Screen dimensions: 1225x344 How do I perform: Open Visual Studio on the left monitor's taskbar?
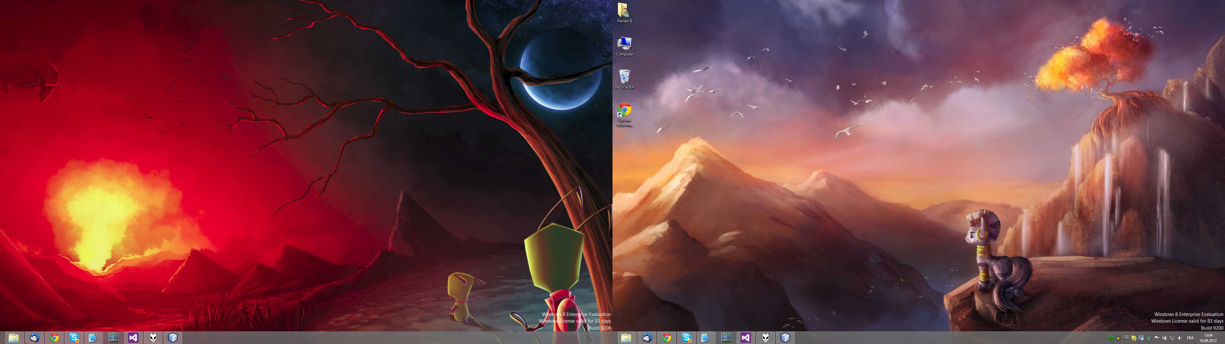point(133,338)
